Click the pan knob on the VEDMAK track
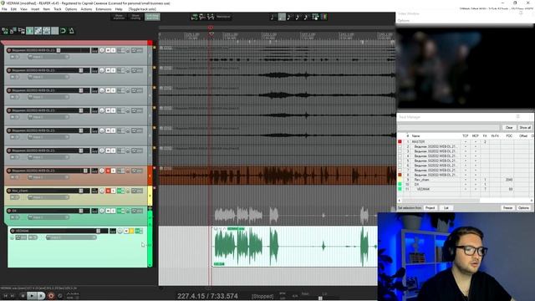535x301 pixels. click(120, 231)
